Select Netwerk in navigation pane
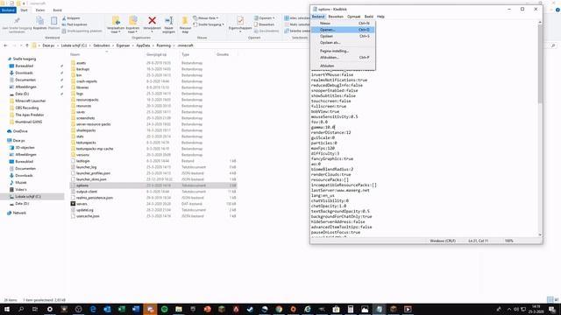This screenshot has width=561, height=315. (19, 213)
